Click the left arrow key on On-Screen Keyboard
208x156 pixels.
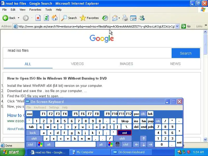[x=137, y=145]
